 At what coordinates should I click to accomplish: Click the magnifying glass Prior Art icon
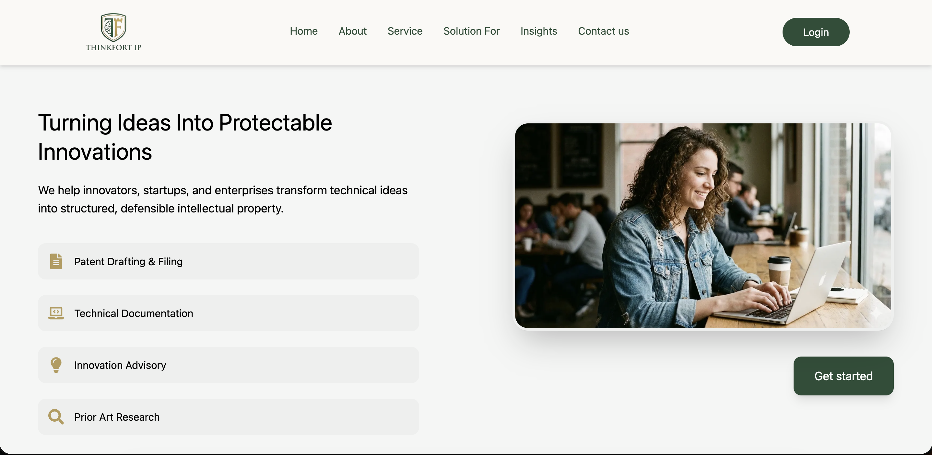click(56, 417)
